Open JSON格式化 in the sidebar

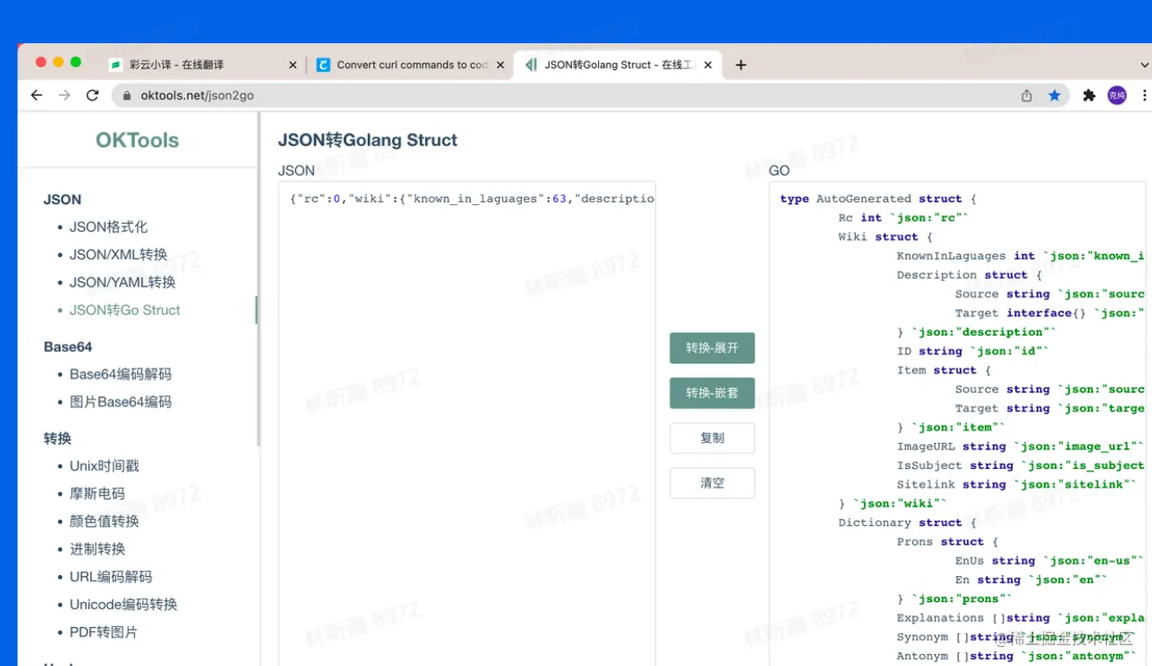click(x=109, y=227)
